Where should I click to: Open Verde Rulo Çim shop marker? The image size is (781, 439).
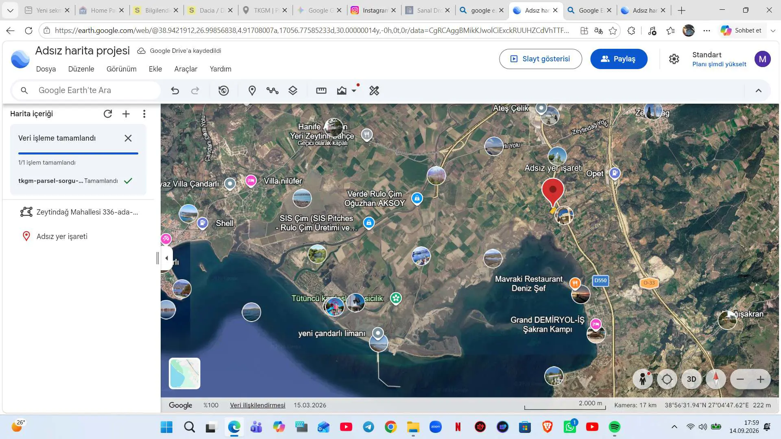(x=417, y=198)
